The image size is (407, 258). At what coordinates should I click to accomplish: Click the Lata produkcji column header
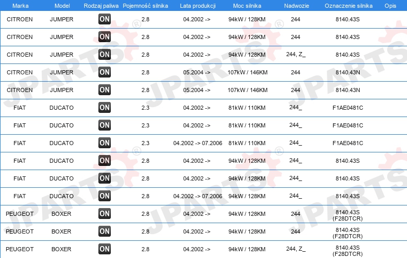pos(198,6)
